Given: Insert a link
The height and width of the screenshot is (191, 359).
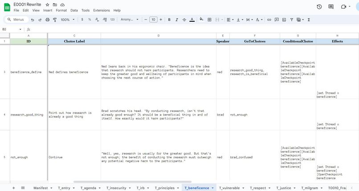Looking at the screenshot, I should point(269,20).
